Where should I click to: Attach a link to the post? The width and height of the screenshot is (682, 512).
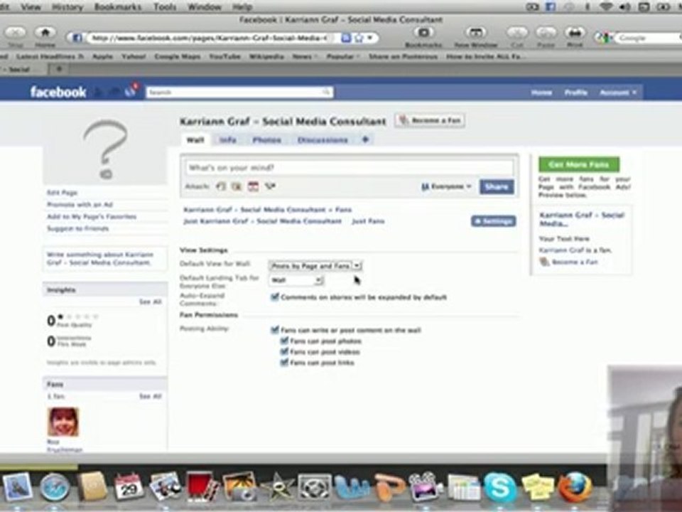(270, 186)
